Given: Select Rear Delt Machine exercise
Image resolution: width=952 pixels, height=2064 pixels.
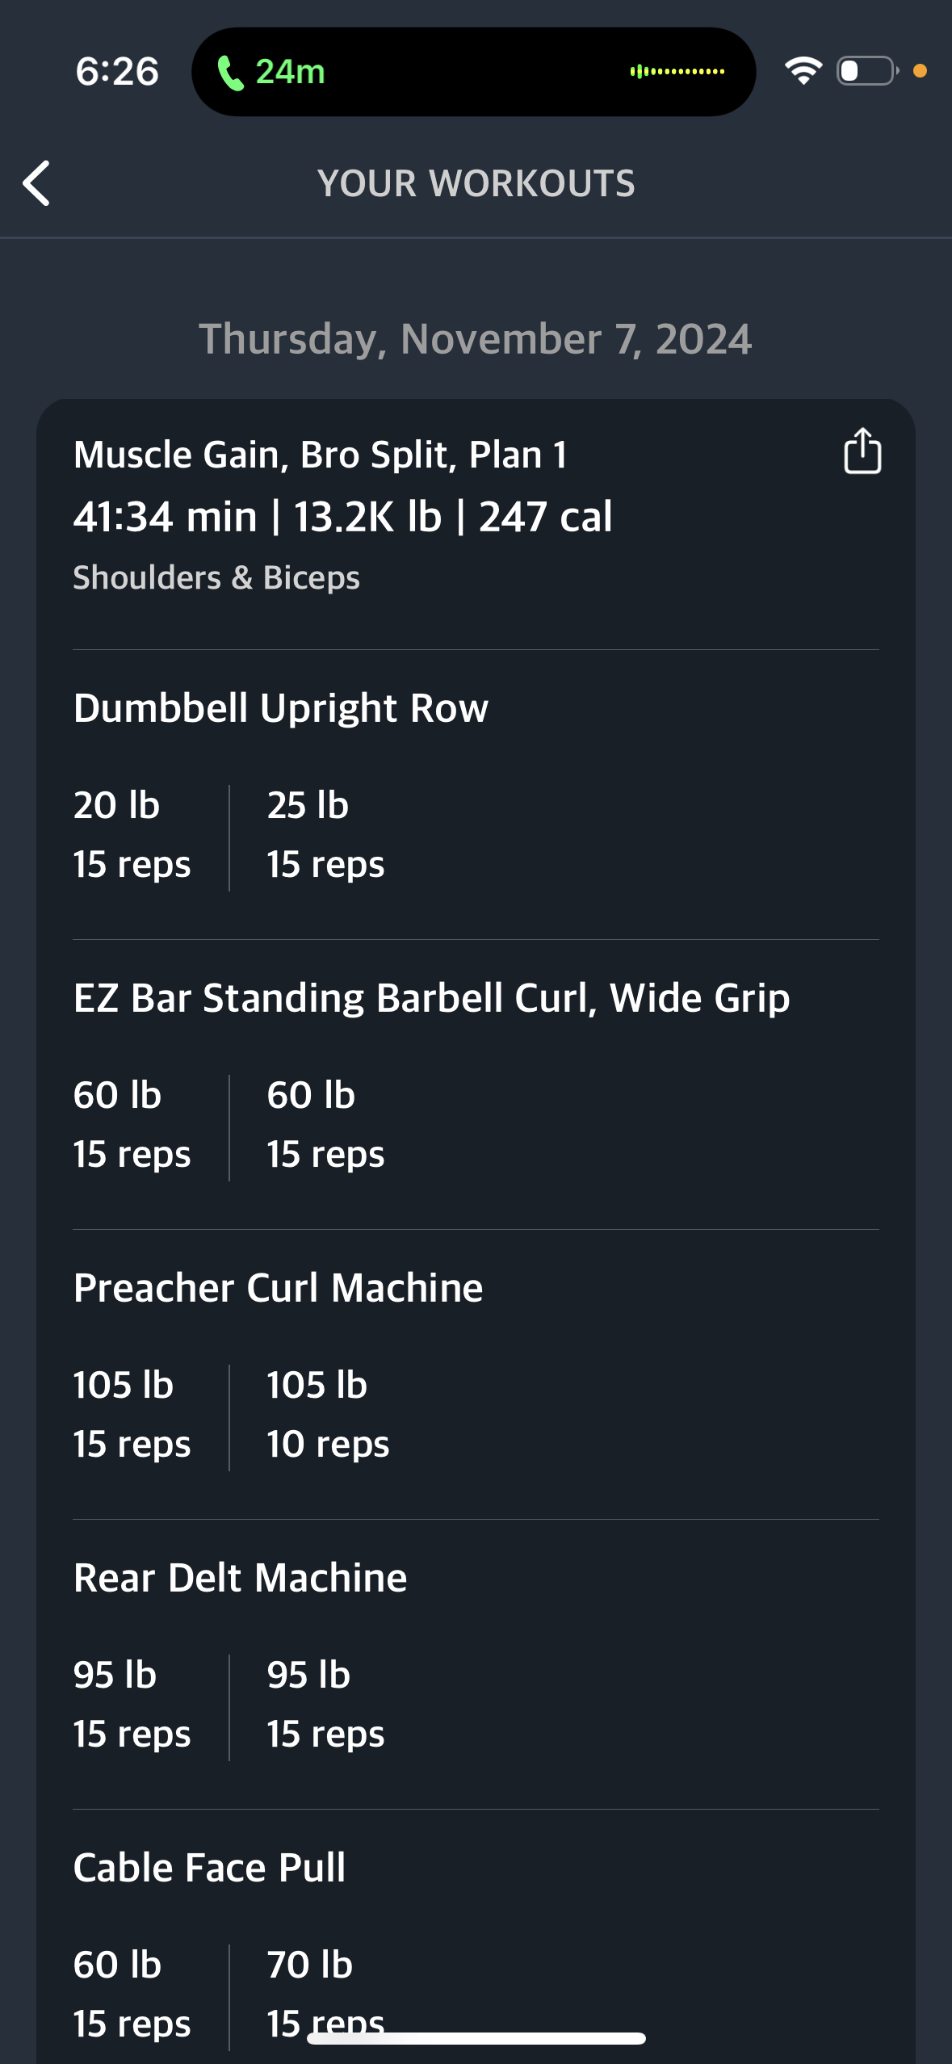Looking at the screenshot, I should tap(240, 1578).
